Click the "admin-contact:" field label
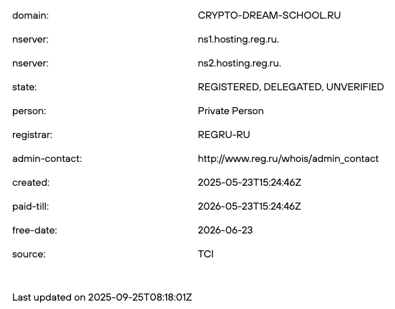395x309 pixels. [x=47, y=159]
